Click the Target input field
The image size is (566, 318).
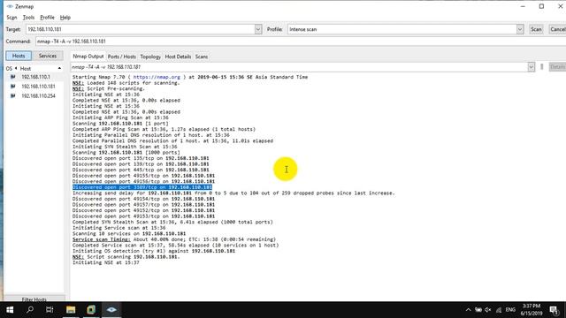140,29
